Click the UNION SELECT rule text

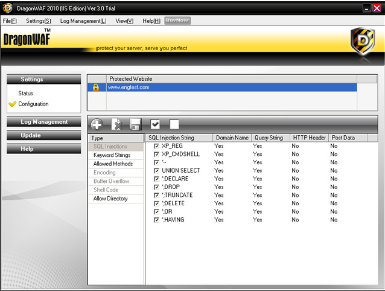tap(180, 170)
